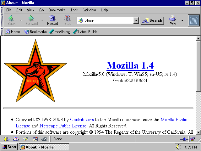Click the Contributors link
The width and height of the screenshot is (201, 151).
point(82,120)
